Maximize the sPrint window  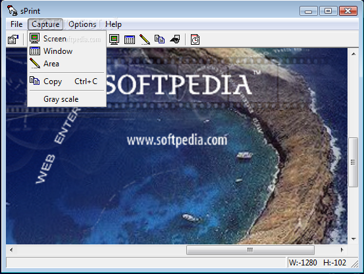tap(328, 11)
